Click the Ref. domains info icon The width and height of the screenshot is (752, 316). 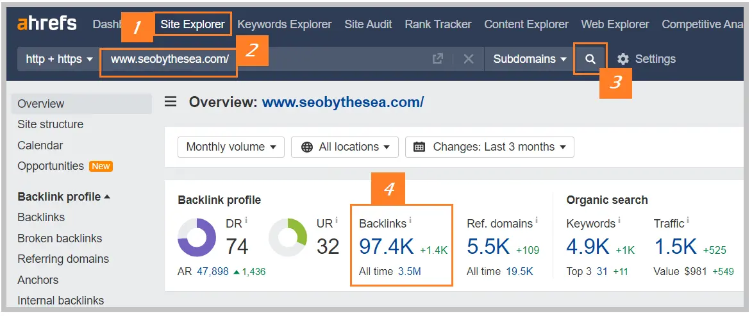click(536, 220)
